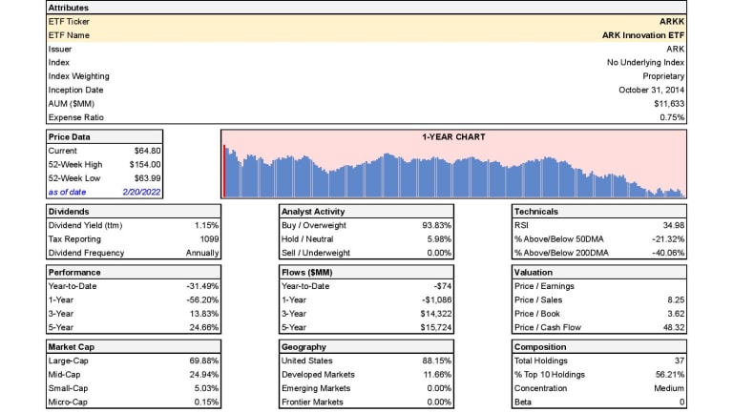This screenshot has height=412, width=733.
Task: Select the 5-Year flows $15,724
Action: coord(435,327)
